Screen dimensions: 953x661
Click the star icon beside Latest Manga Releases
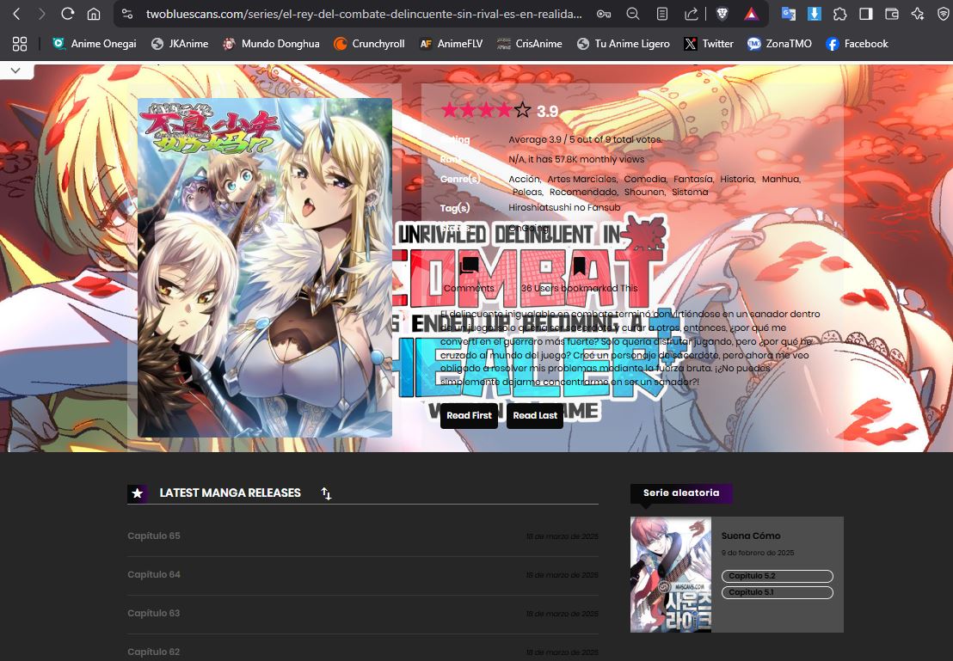tap(138, 493)
